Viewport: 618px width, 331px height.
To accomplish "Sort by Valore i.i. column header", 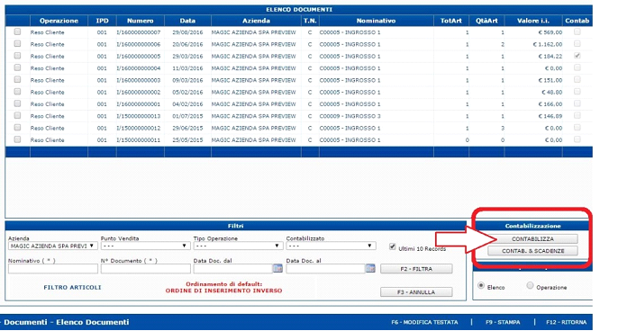I will pyautogui.click(x=533, y=21).
